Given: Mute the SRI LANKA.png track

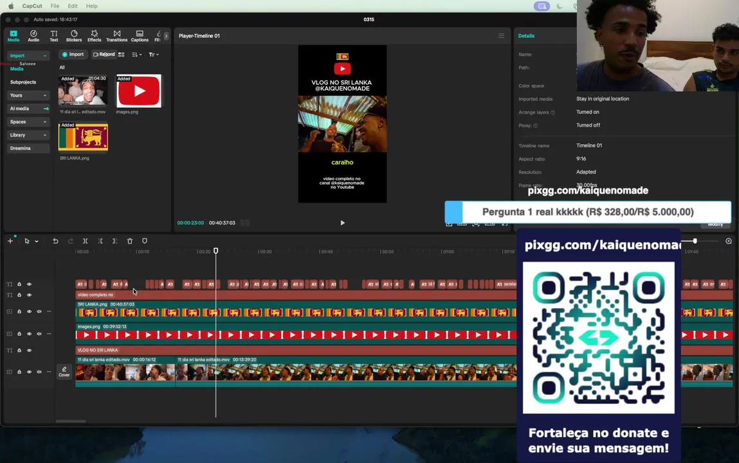Looking at the screenshot, I should pos(39,311).
